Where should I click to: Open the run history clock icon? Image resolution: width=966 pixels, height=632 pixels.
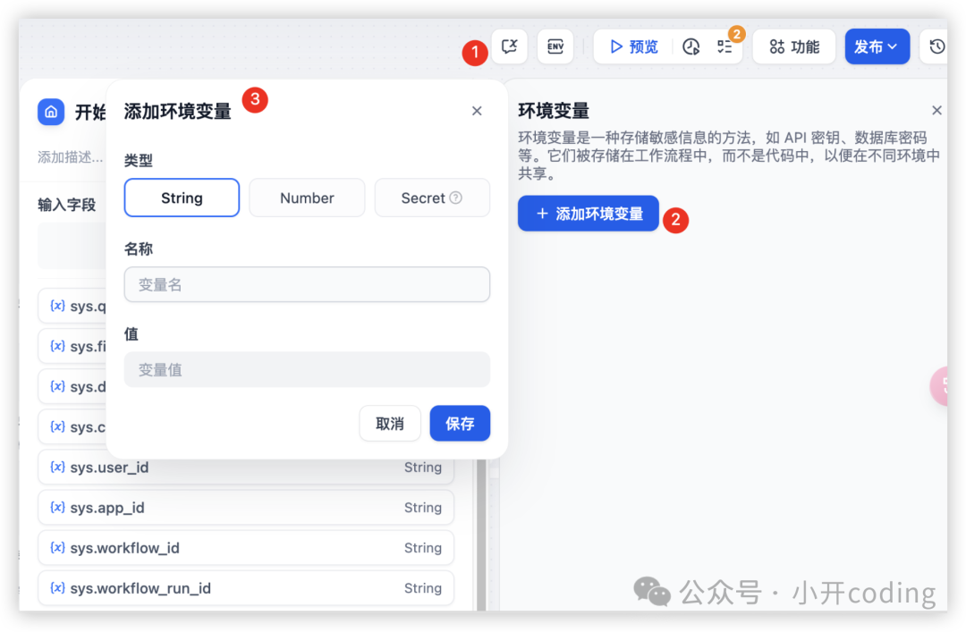[x=691, y=46]
